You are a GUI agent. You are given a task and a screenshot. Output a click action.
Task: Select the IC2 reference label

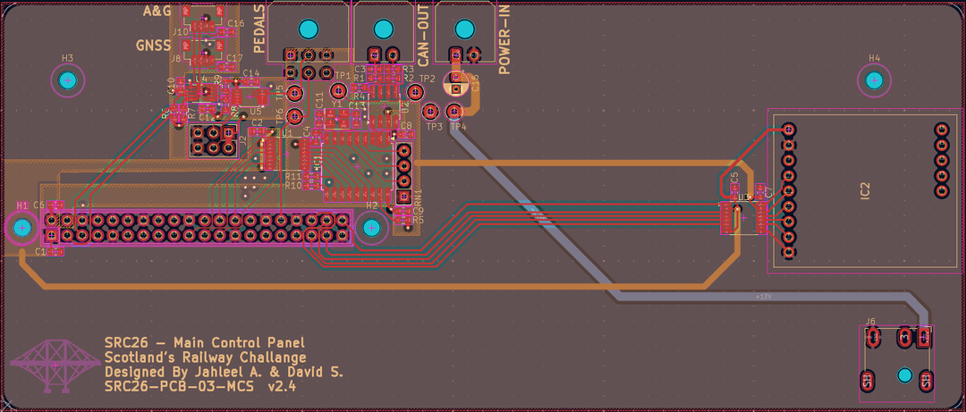tap(865, 189)
